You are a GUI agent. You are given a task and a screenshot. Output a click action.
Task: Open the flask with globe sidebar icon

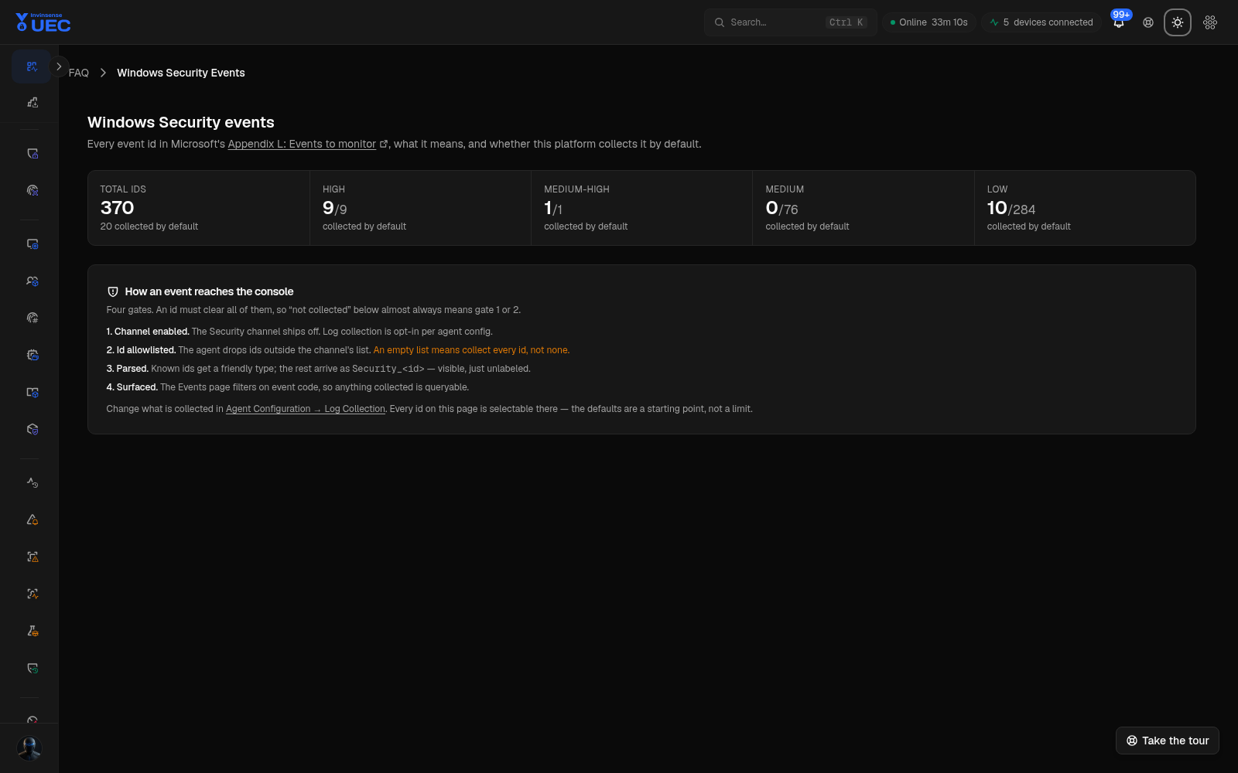tap(32, 631)
